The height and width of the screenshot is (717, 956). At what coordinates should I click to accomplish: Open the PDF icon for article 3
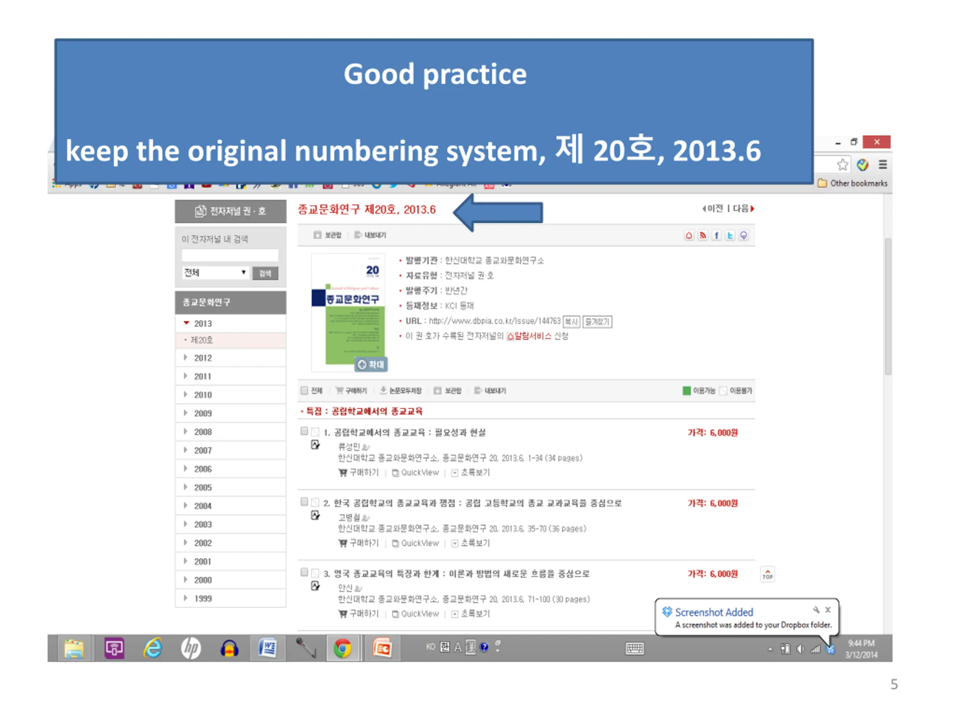pos(316,586)
